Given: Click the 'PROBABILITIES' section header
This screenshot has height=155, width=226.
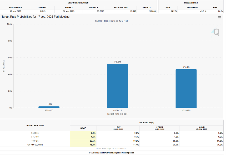Looking at the screenshot, I should click(x=191, y=3).
